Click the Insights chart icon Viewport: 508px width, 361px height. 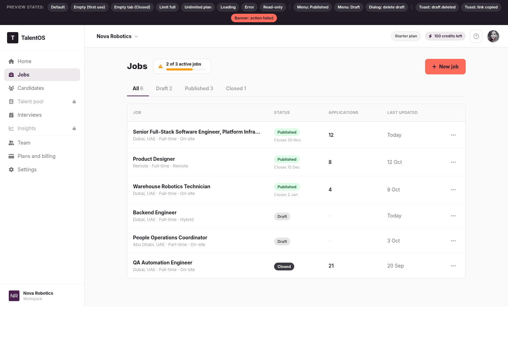tap(11, 128)
